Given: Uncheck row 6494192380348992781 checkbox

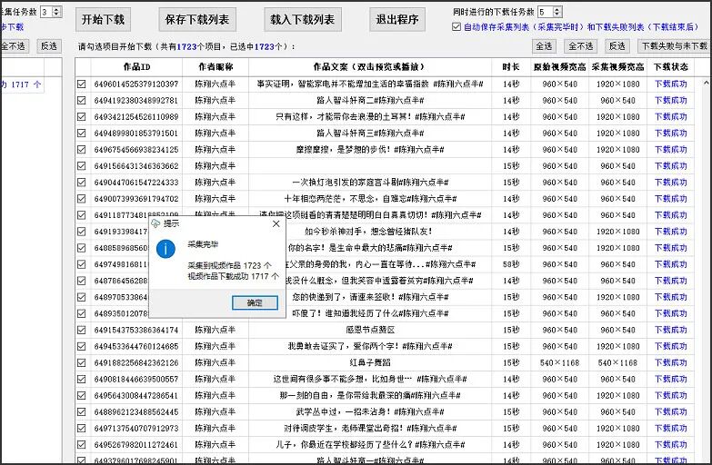Looking at the screenshot, I should pos(82,100).
